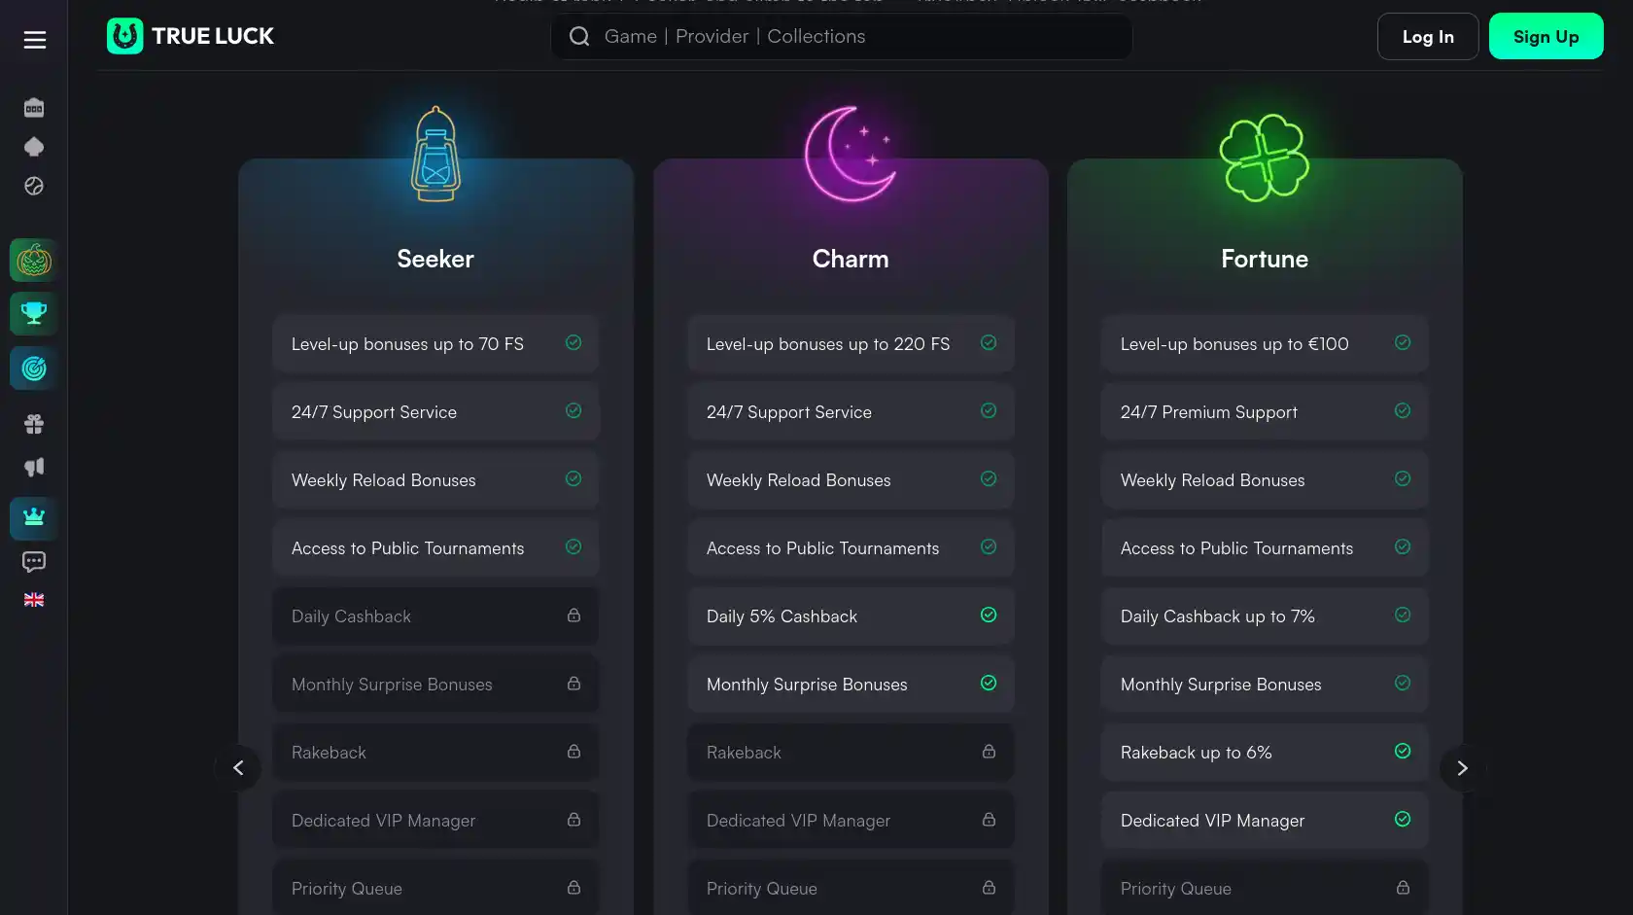Open the hamburger menu
Viewport: 1633px width, 915px height.
click(x=35, y=40)
